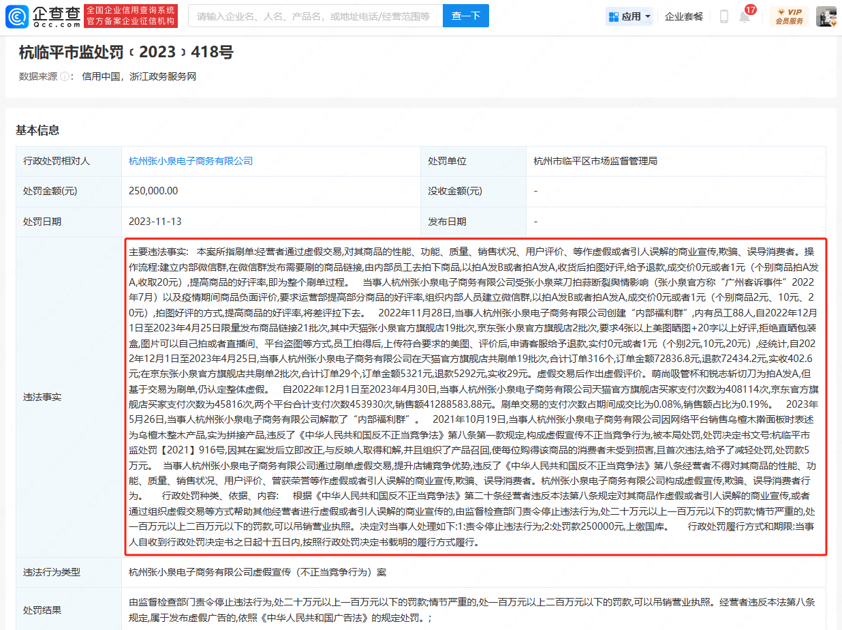This screenshot has height=630, width=842.
Task: Click the 主要违法事实 paragraph text
Action: [475, 397]
